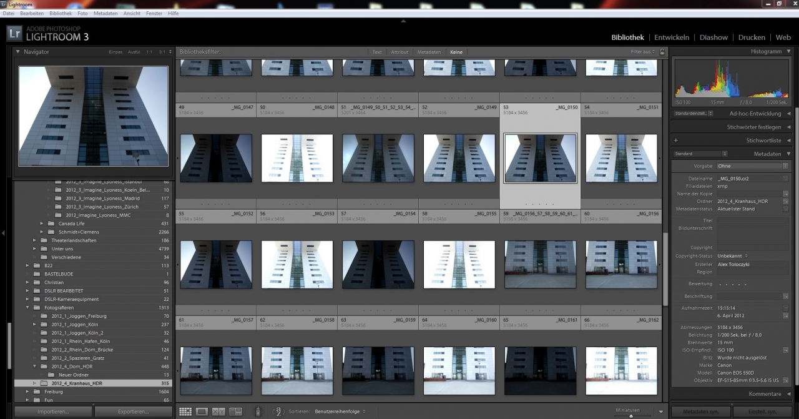Open the 'Metadaten' menu in menu bar
This screenshot has width=799, height=419.
pos(105,13)
